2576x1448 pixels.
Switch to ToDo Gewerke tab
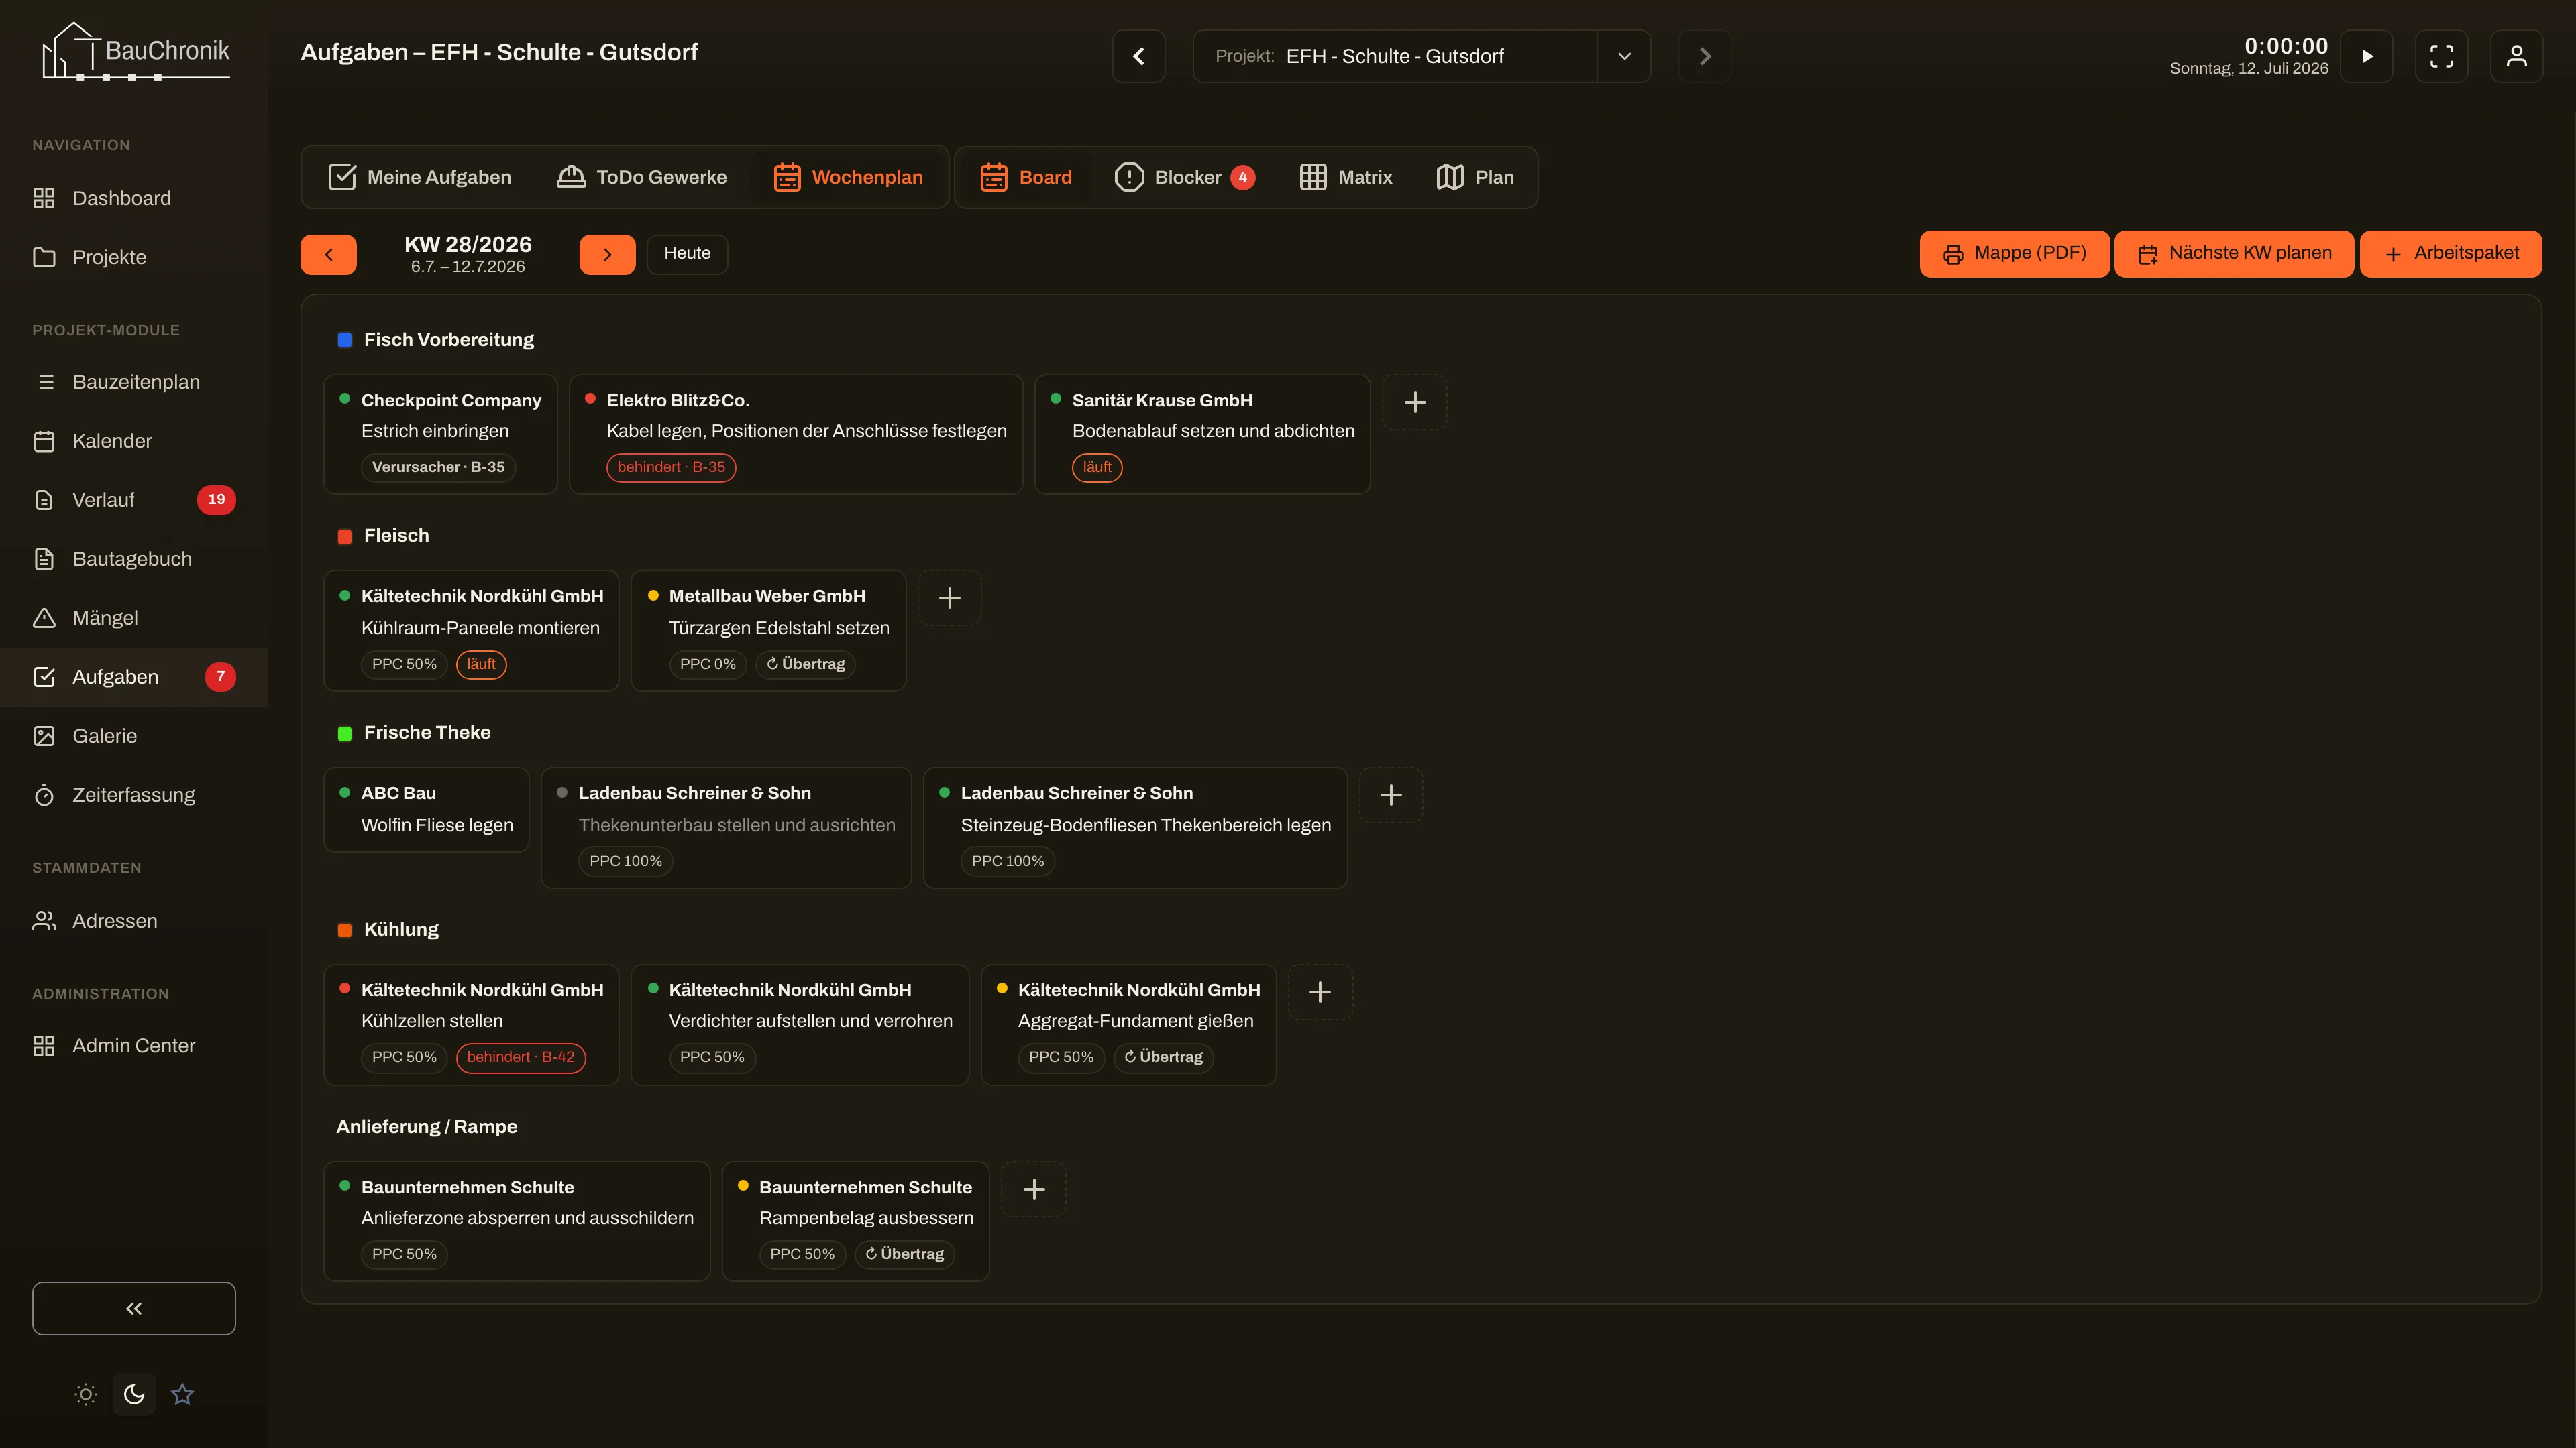[642, 177]
